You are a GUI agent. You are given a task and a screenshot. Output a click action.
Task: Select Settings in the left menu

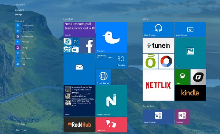[x=18, y=15]
